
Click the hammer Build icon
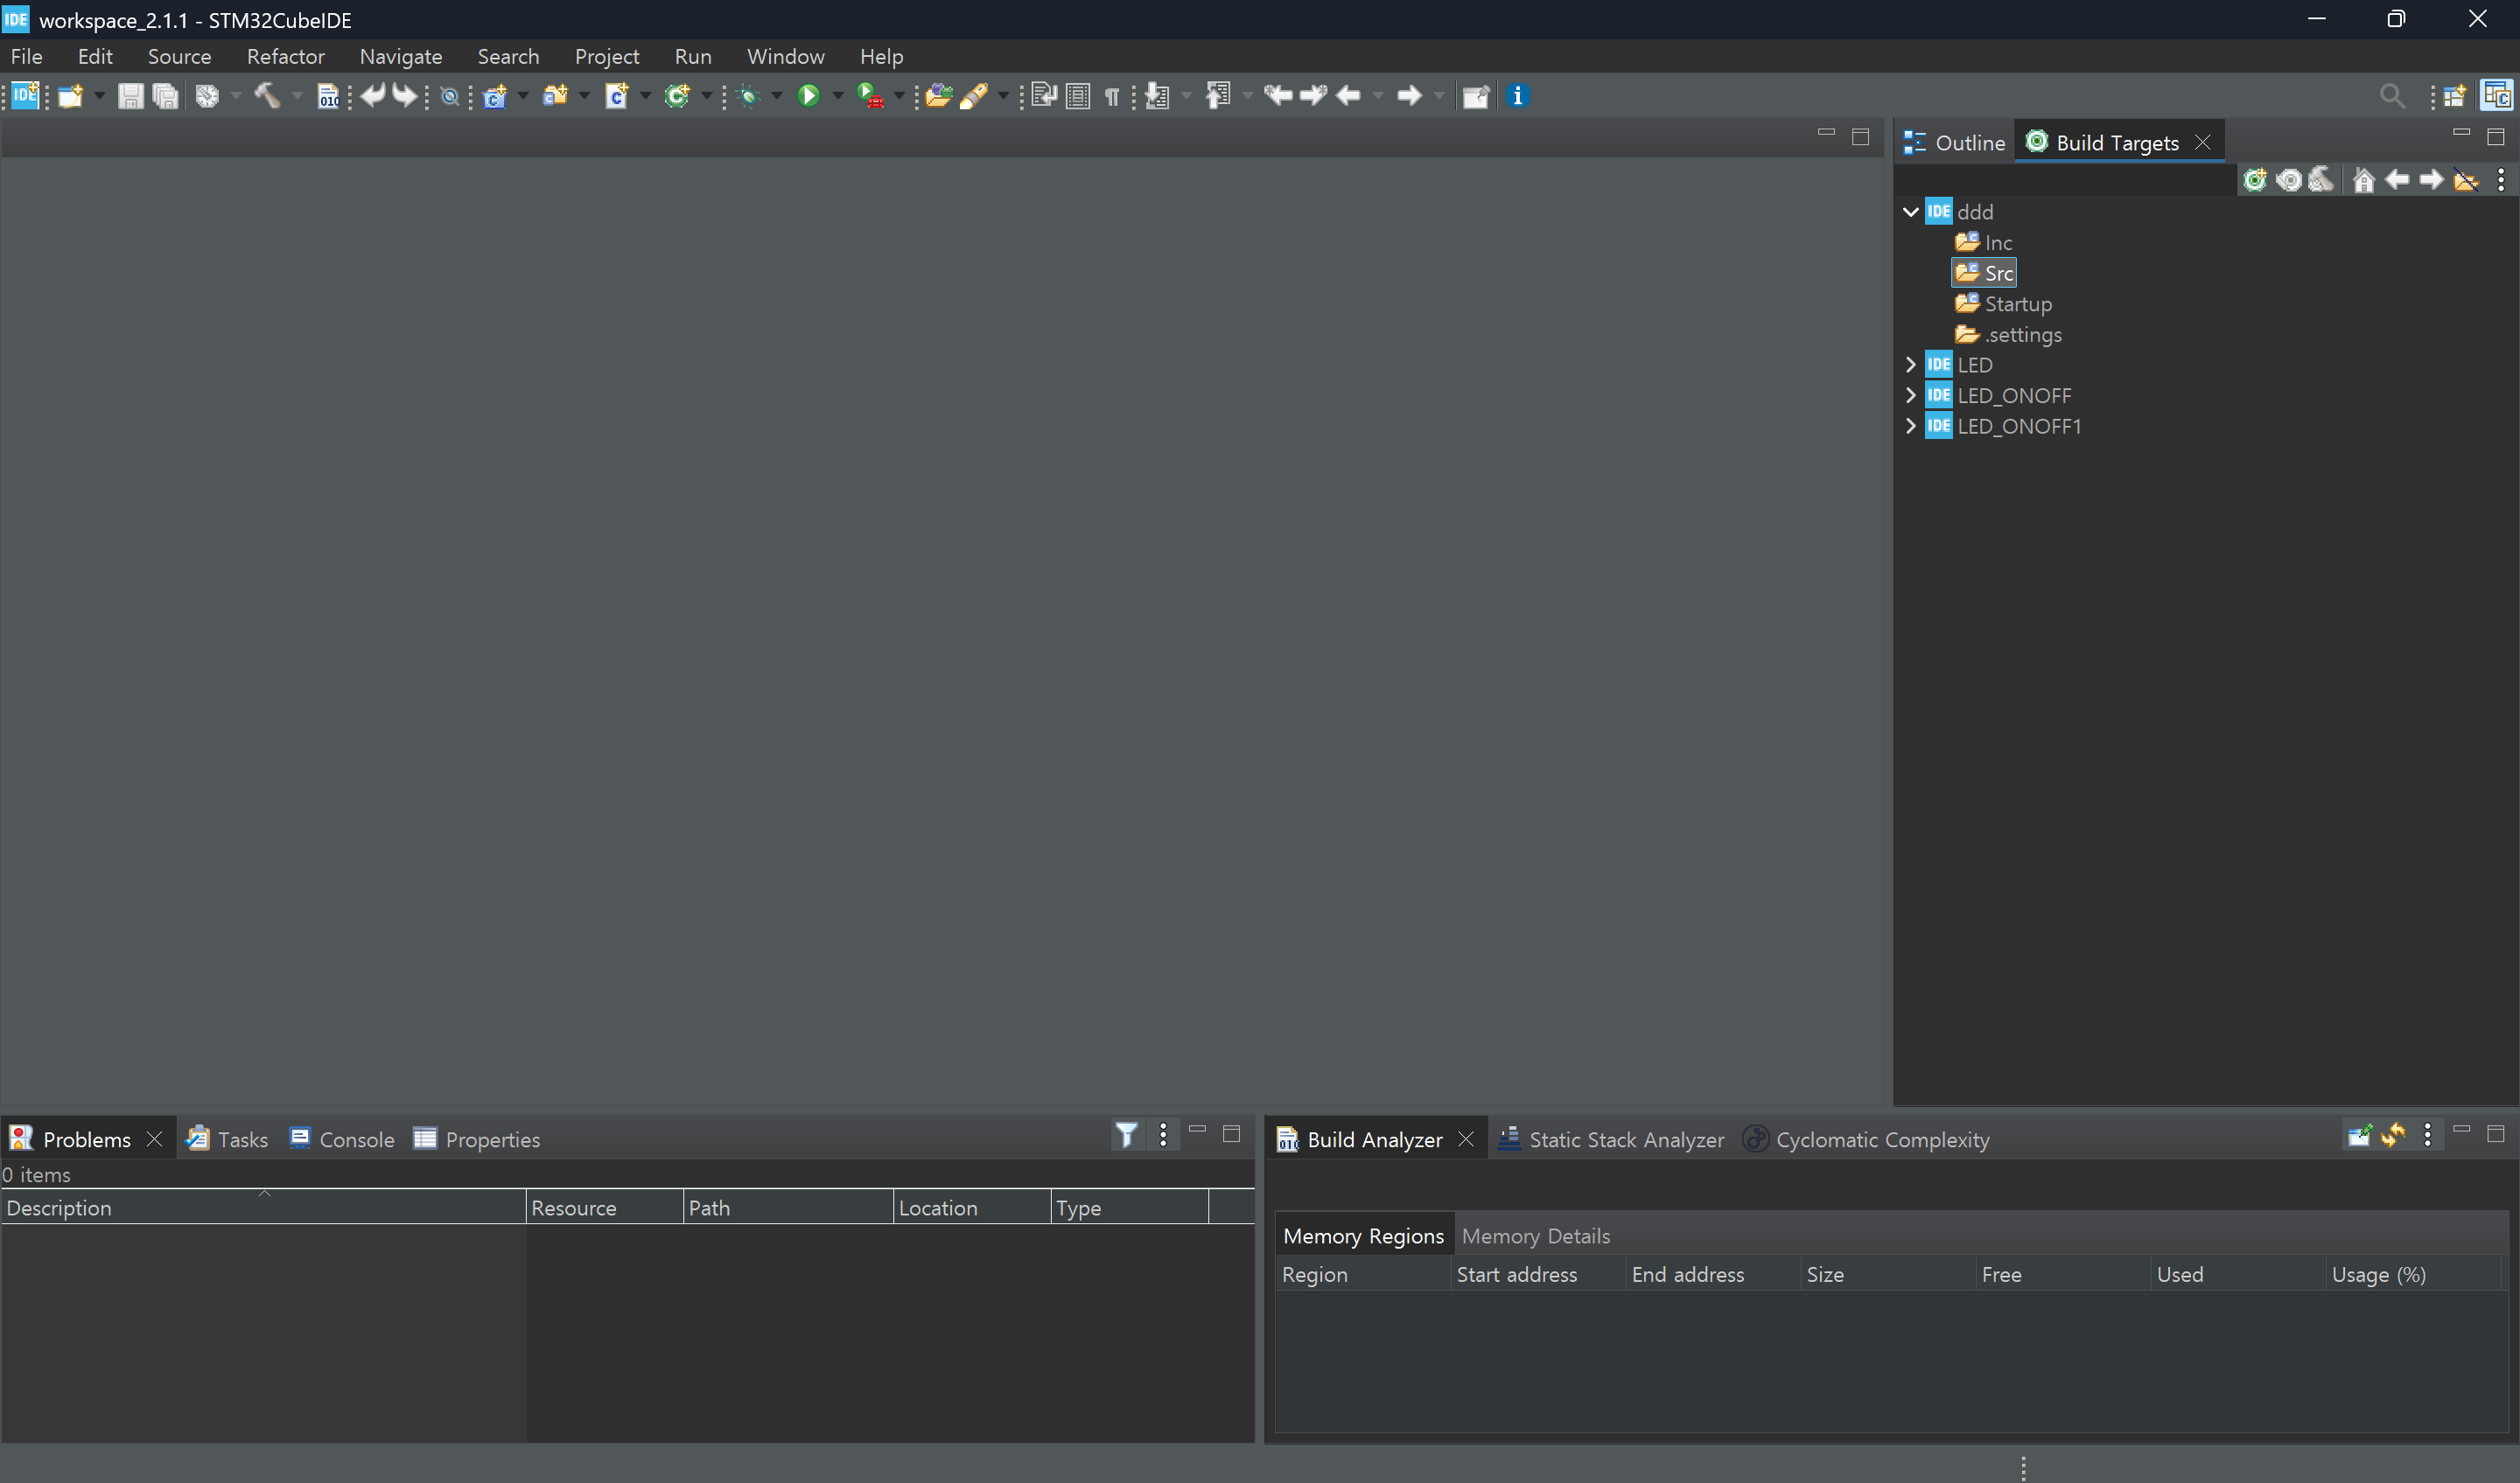tap(267, 96)
